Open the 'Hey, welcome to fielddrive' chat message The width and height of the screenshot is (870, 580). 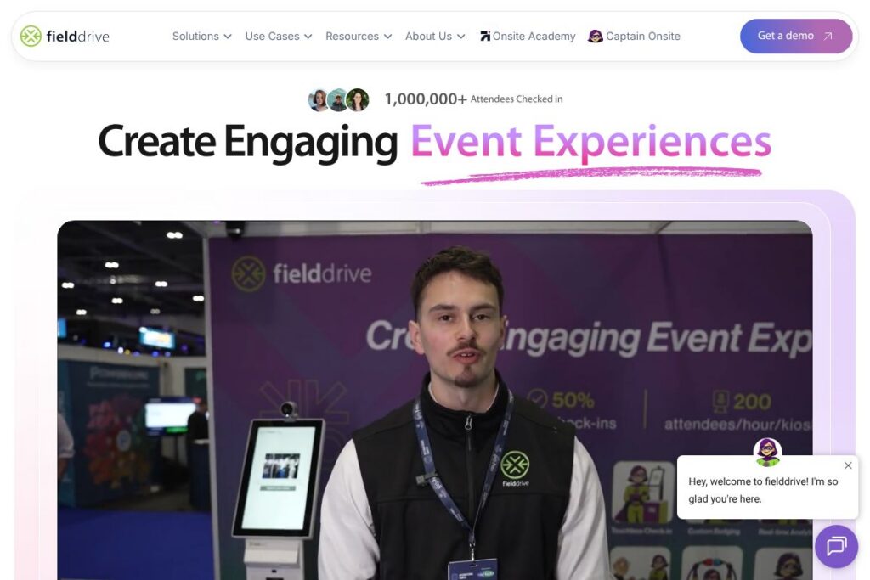[x=762, y=490]
